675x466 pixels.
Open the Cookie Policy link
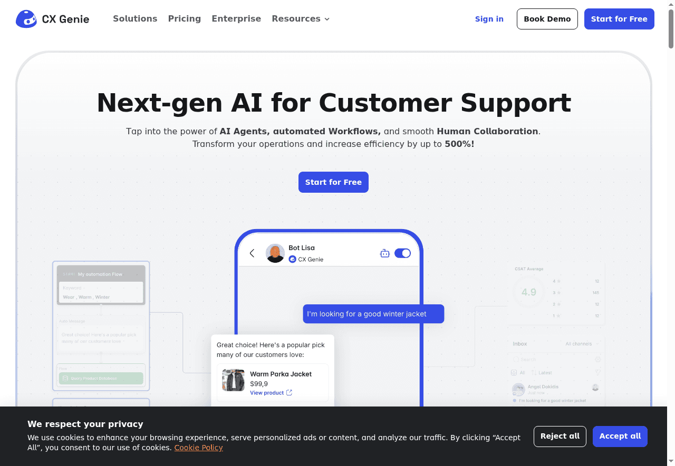(x=198, y=448)
